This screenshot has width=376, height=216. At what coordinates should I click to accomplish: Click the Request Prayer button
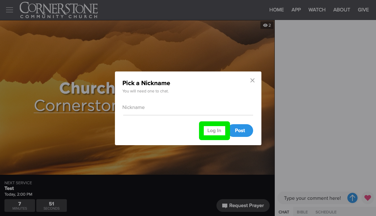pyautogui.click(x=243, y=206)
